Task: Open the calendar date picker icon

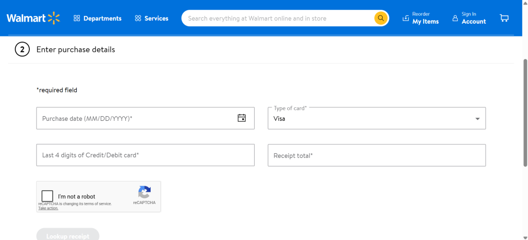Action: point(241,118)
